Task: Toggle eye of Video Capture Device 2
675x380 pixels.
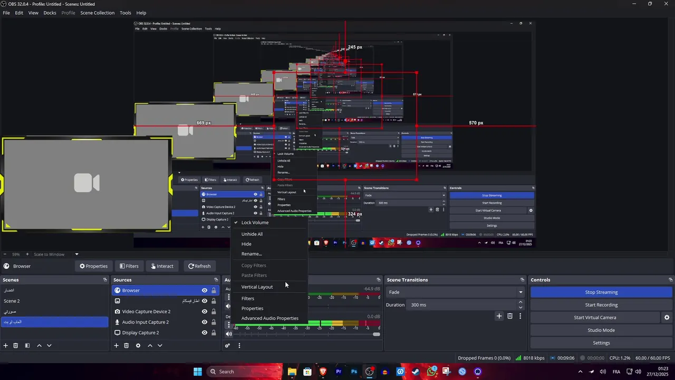Action: coord(205,311)
